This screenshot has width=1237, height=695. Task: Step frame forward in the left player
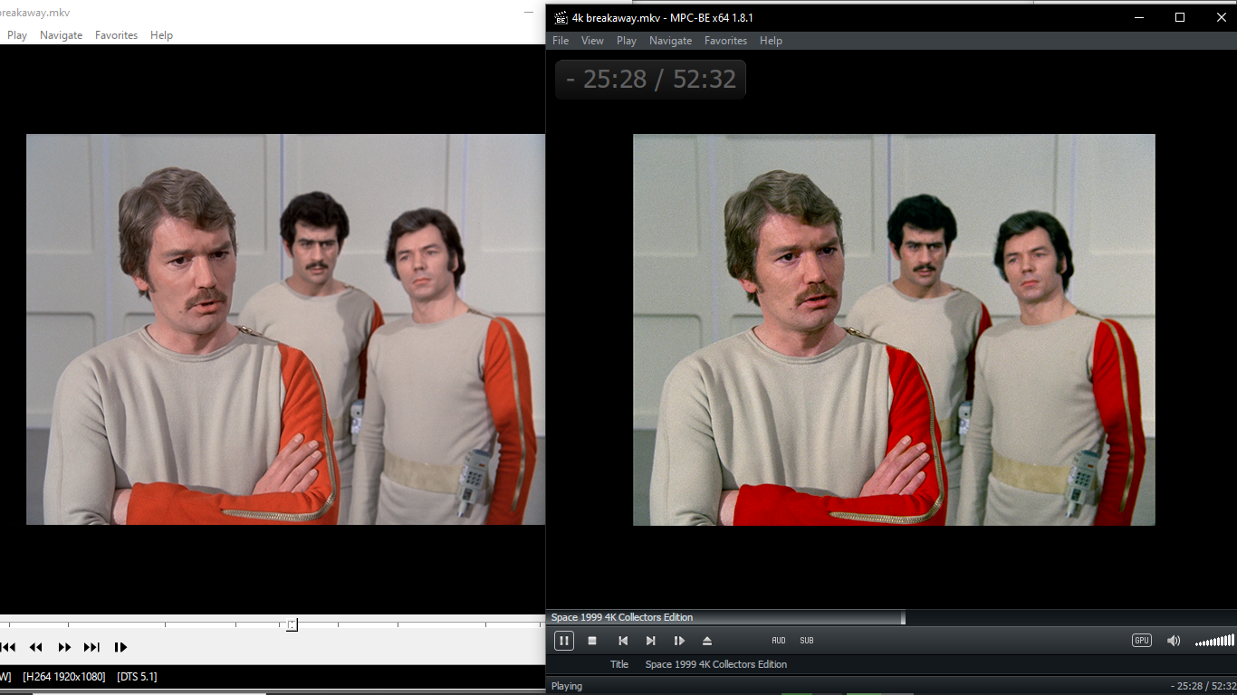click(x=120, y=647)
